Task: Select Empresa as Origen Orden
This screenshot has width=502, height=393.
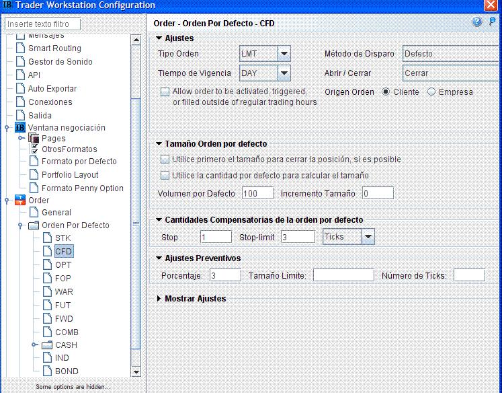Action: (431, 92)
